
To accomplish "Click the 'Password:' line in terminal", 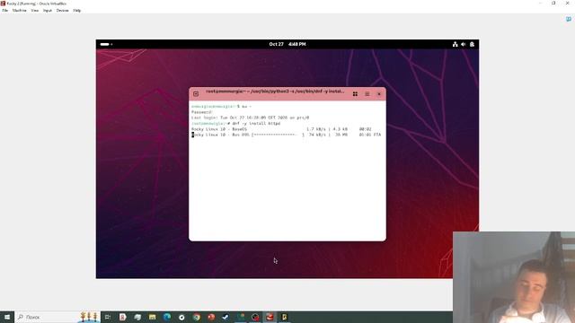I will (201, 112).
